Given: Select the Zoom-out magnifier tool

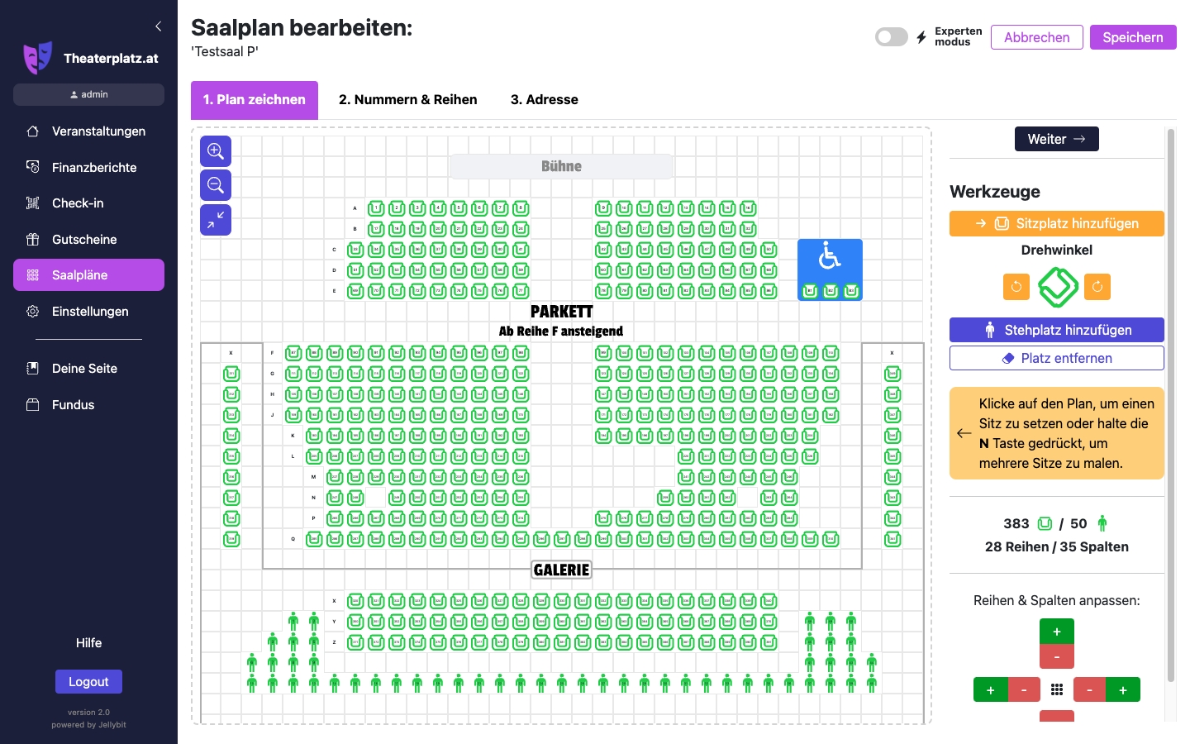Looking at the screenshot, I should point(215,184).
